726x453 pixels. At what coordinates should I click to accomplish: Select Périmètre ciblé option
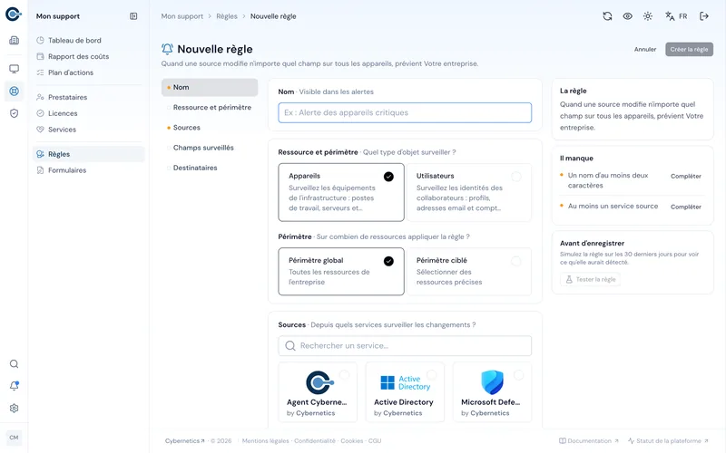click(468, 271)
